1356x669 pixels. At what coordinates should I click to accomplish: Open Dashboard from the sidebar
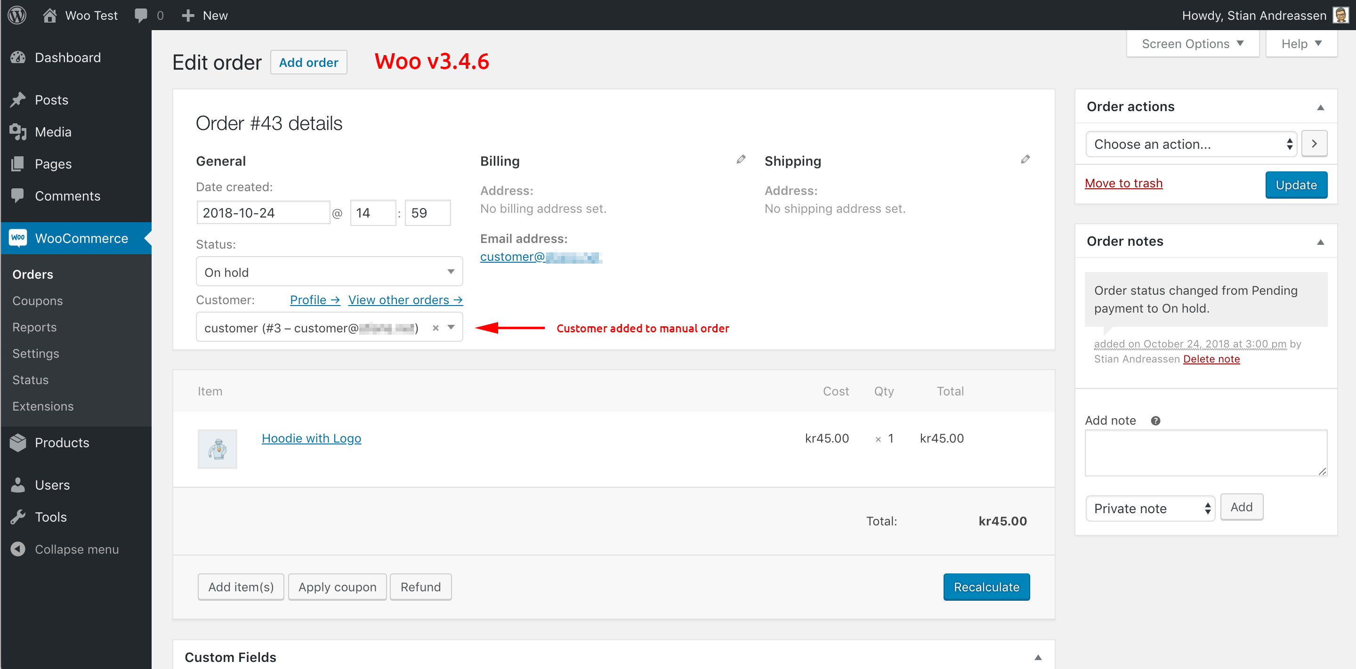point(76,57)
